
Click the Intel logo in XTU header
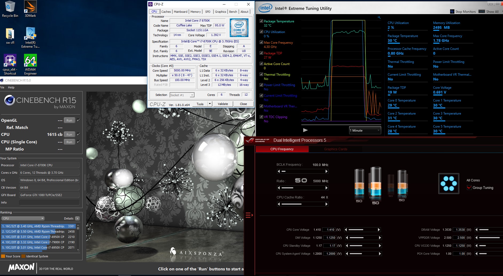265,8
